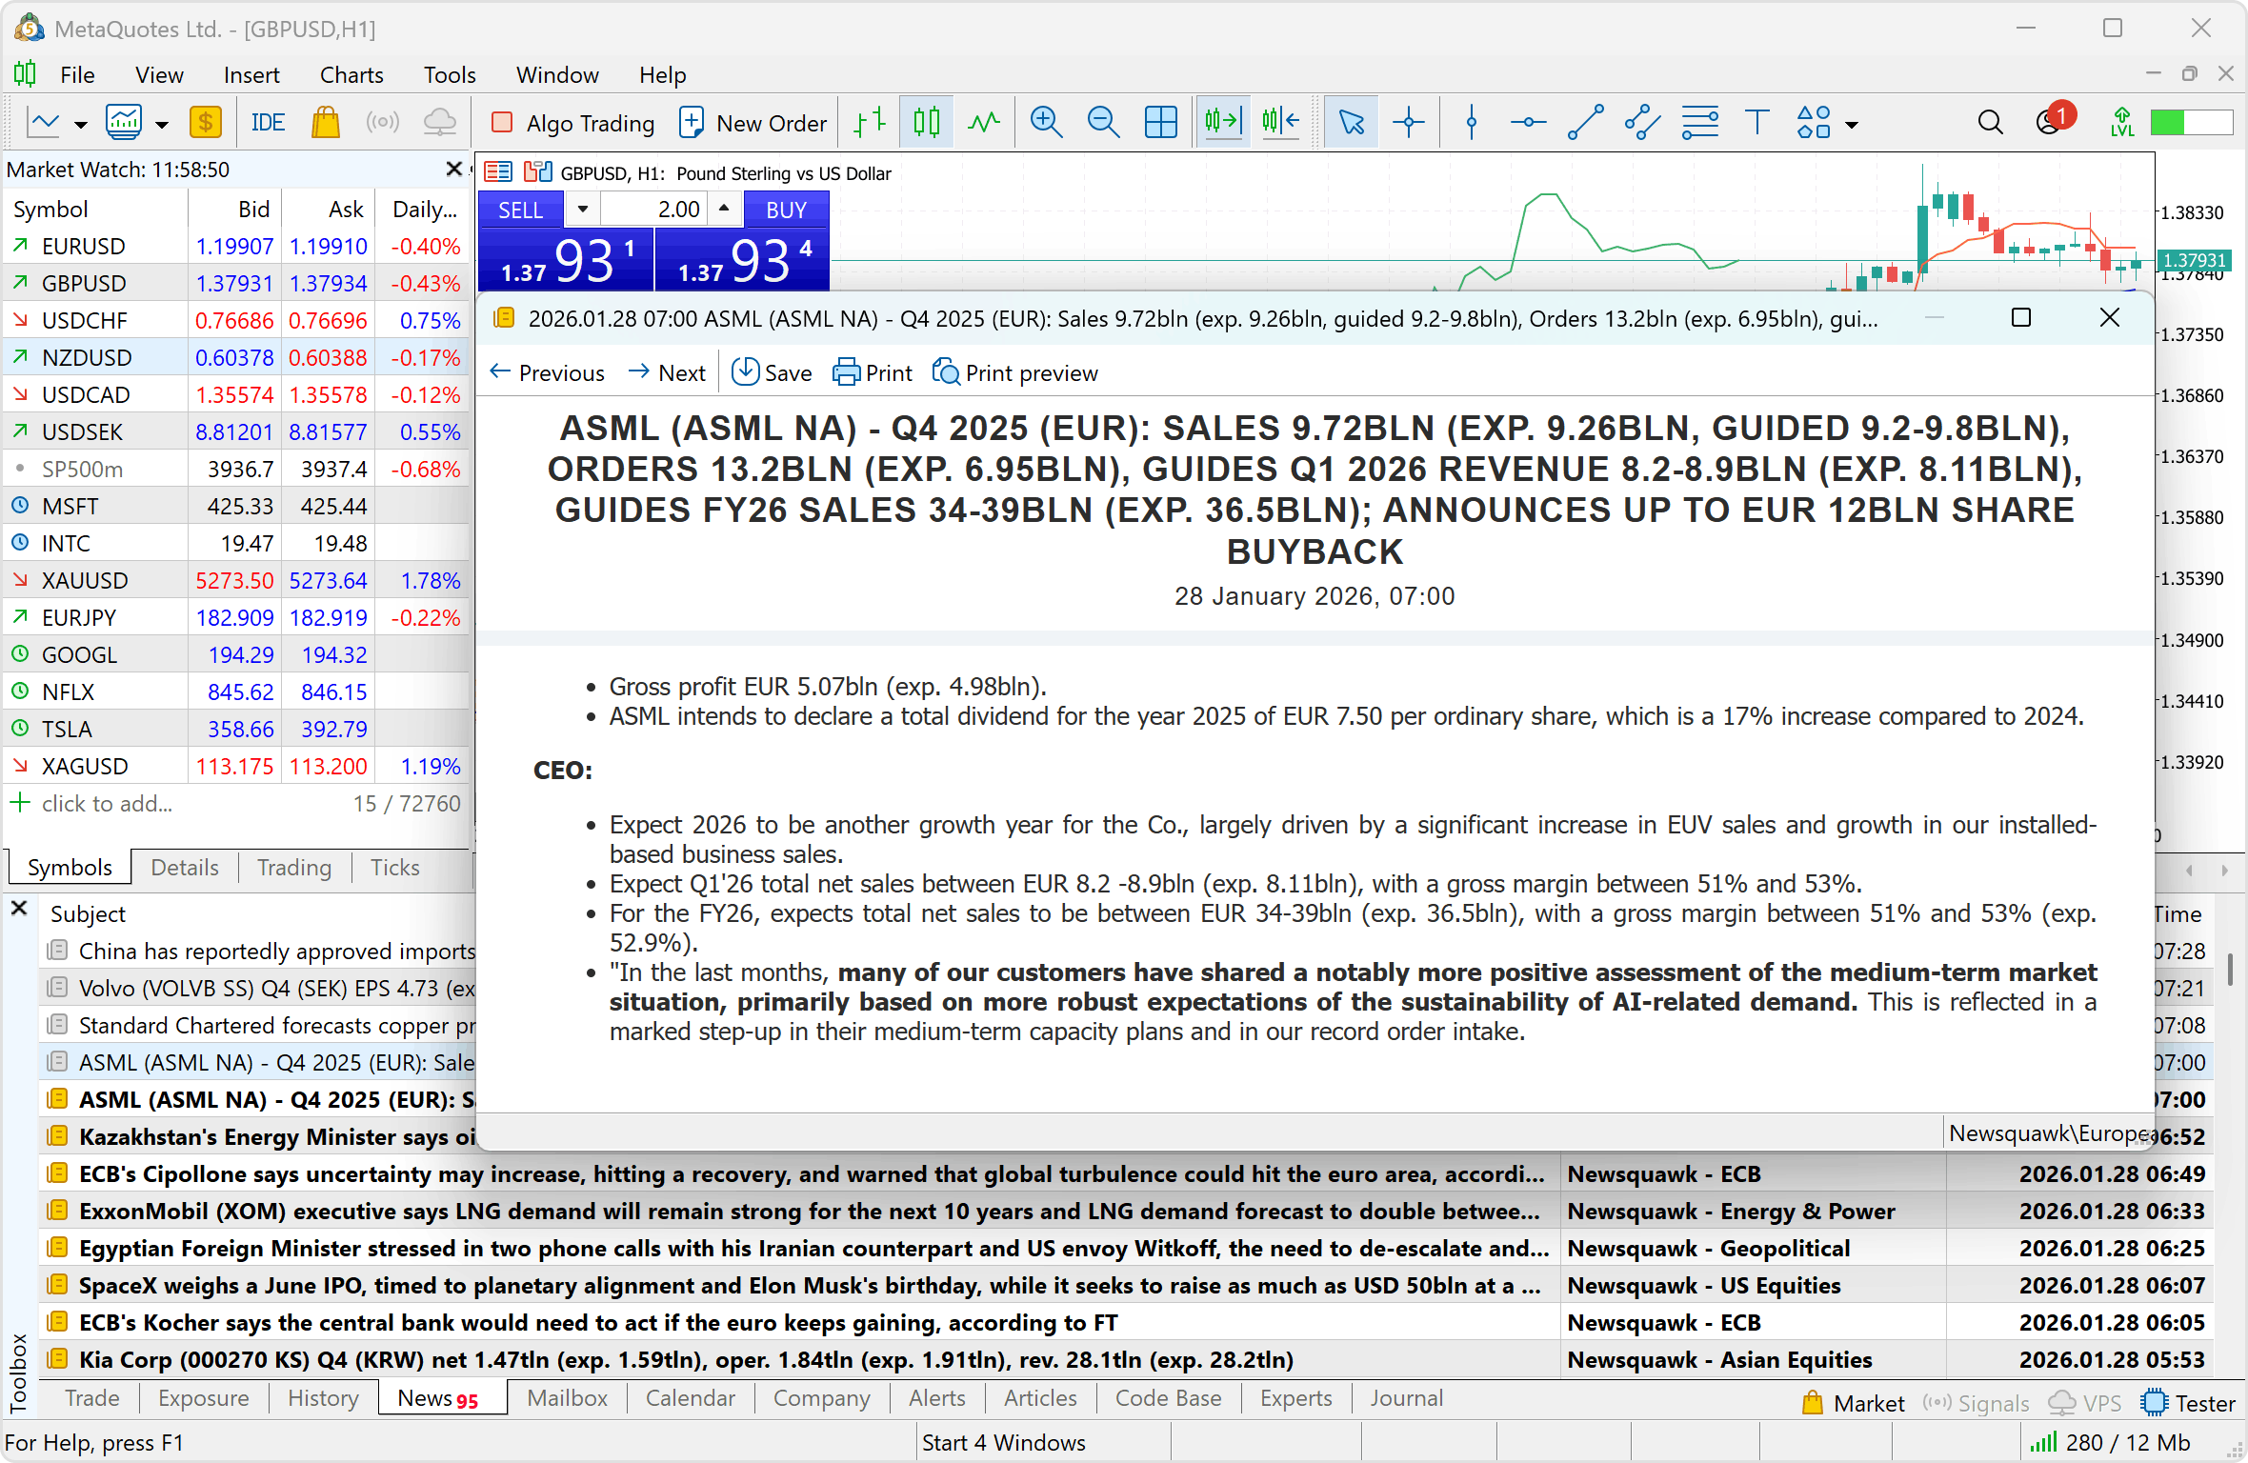2248x1463 pixels.
Task: Expand the line chart type dropdown arrow
Action: tap(81, 125)
